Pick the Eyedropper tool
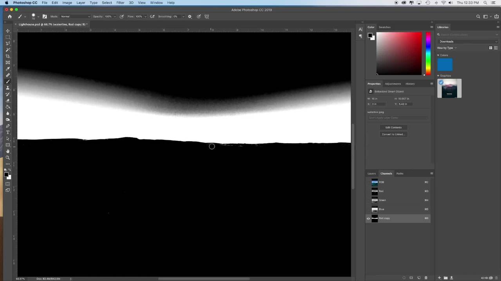Image resolution: width=501 pixels, height=281 pixels. 7,69
